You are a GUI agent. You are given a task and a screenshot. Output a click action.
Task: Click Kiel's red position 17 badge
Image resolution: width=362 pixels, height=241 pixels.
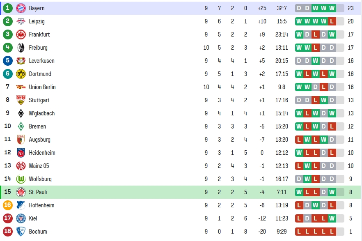click(x=8, y=218)
